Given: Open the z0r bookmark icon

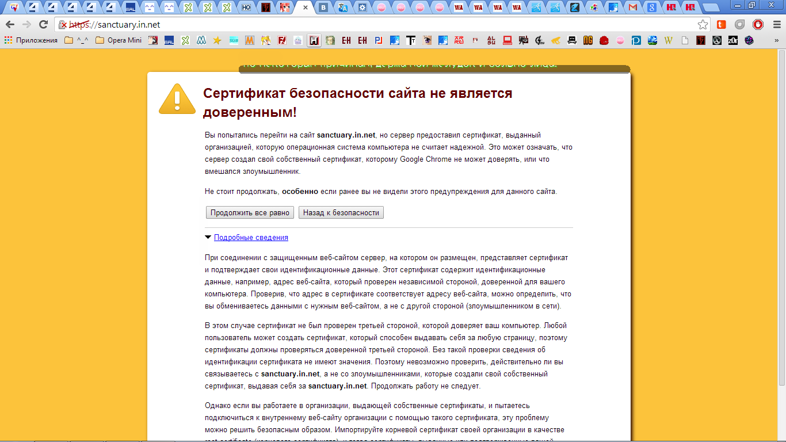Looking at the screenshot, I should (x=732, y=40).
